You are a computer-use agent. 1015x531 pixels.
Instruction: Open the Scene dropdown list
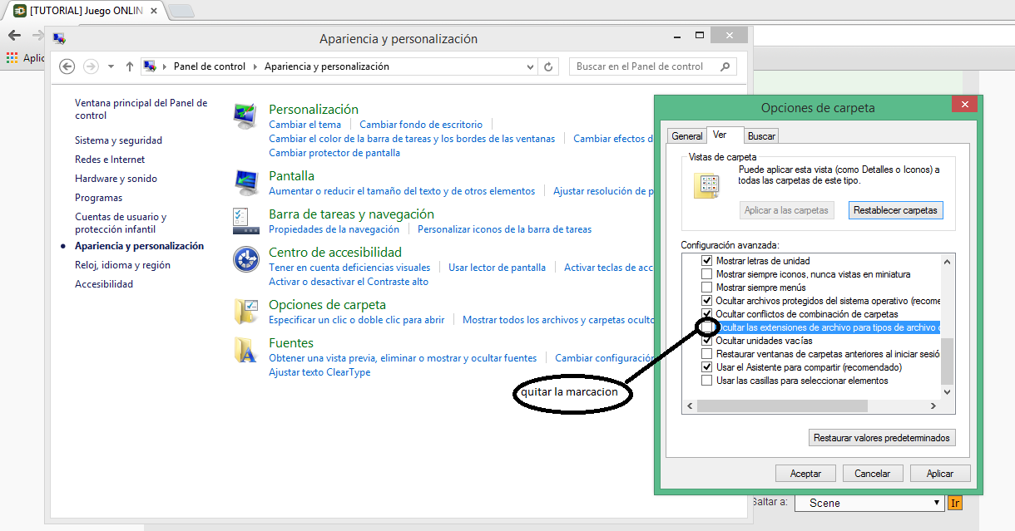pos(869,503)
